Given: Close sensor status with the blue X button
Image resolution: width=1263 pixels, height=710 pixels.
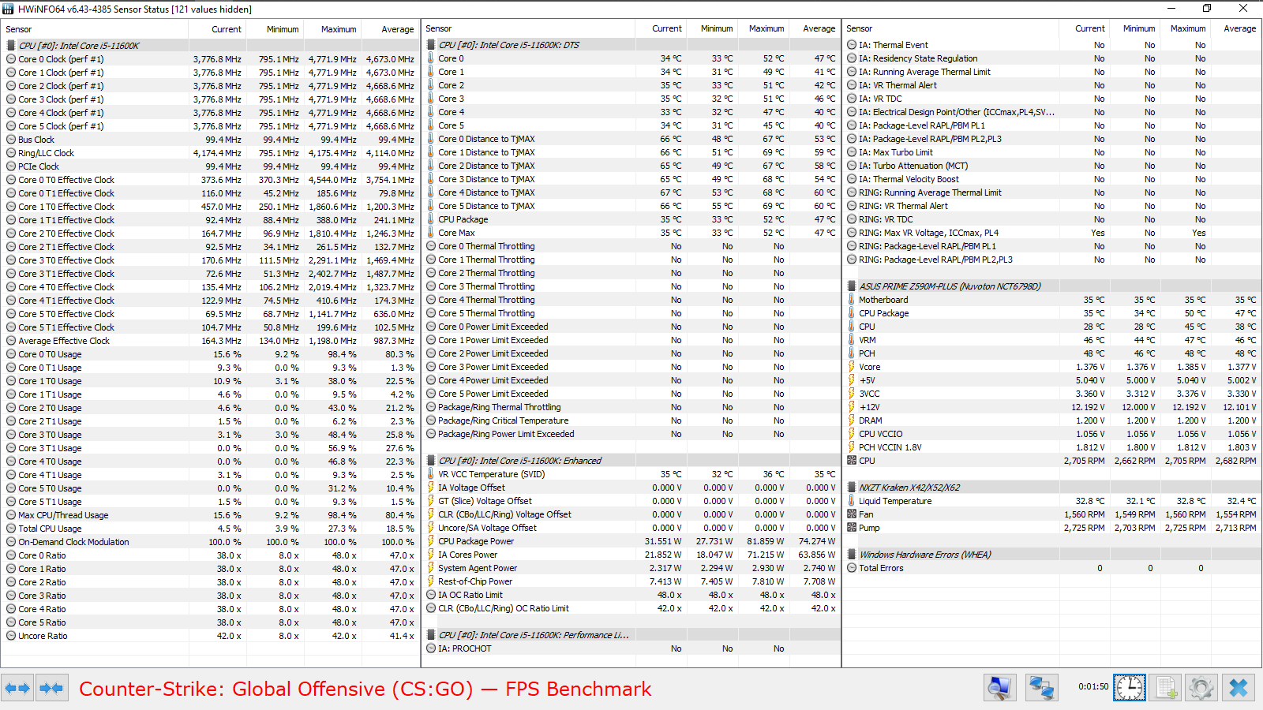Looking at the screenshot, I should coord(1239,688).
